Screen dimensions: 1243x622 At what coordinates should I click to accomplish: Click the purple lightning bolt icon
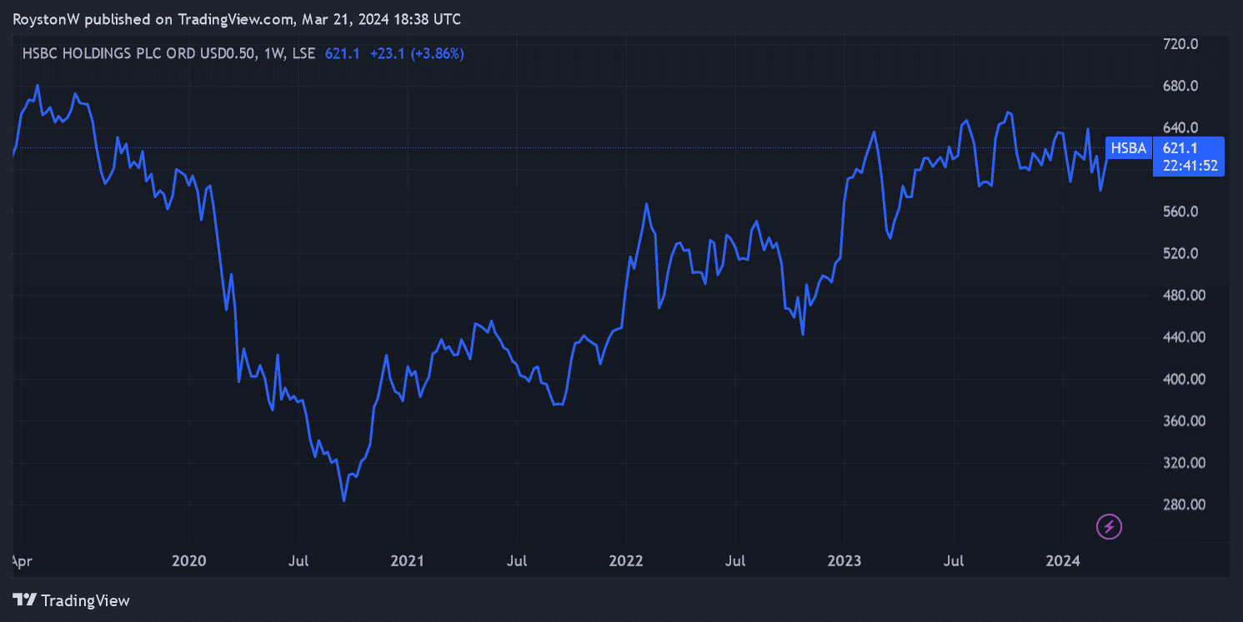coord(1109,526)
